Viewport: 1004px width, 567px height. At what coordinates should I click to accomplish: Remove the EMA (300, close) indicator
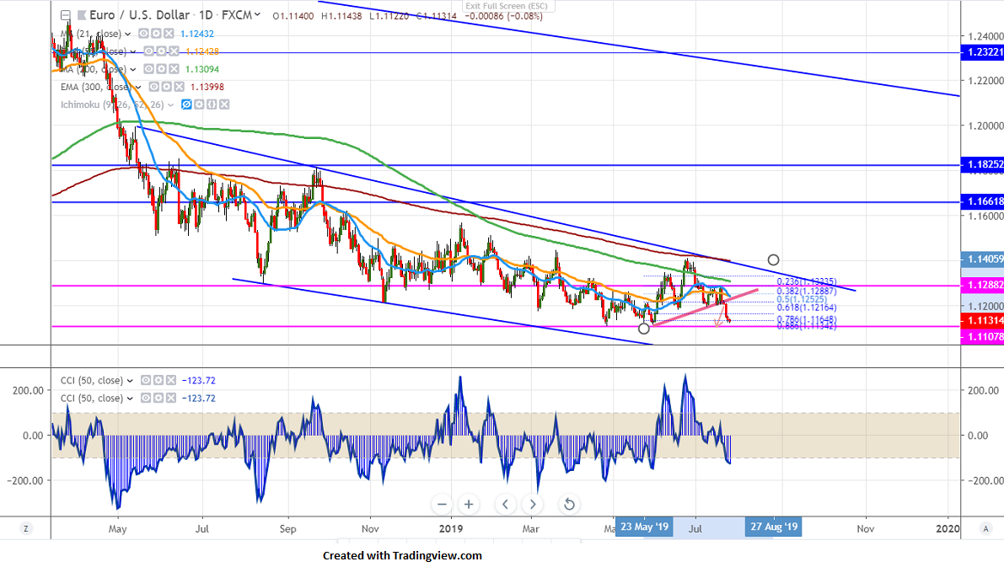point(179,87)
